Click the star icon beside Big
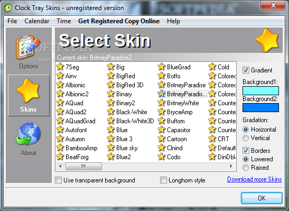289x211 pixels. [x=111, y=67]
